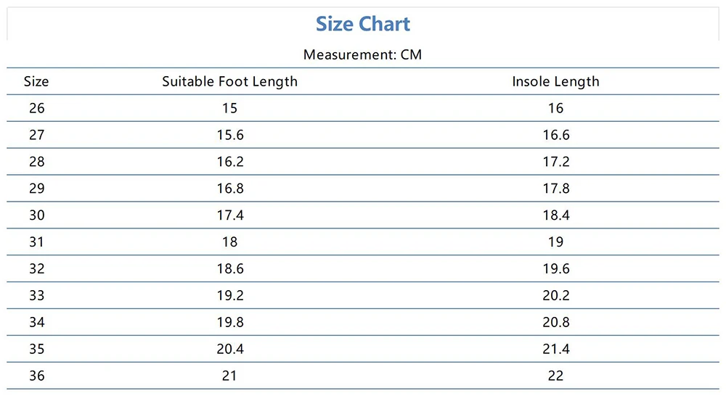Image resolution: width=726 pixels, height=396 pixels.
Task: Click size 35 in the Size column
Action: click(x=36, y=350)
